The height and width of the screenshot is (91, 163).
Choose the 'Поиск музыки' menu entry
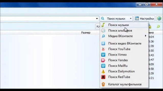point(124,25)
